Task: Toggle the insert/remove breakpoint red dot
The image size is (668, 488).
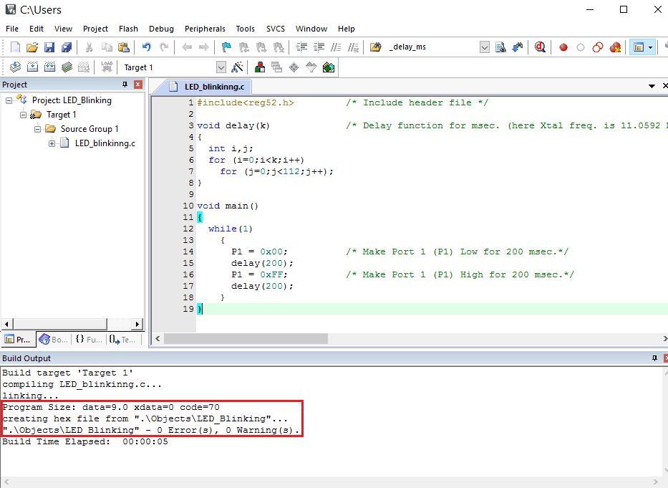Action: (x=563, y=47)
